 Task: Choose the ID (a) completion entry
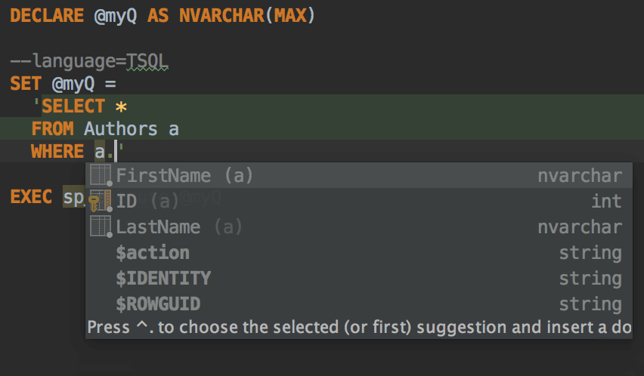[x=147, y=202]
